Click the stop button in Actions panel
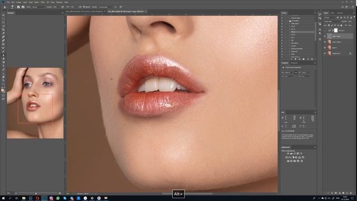 (x=291, y=59)
